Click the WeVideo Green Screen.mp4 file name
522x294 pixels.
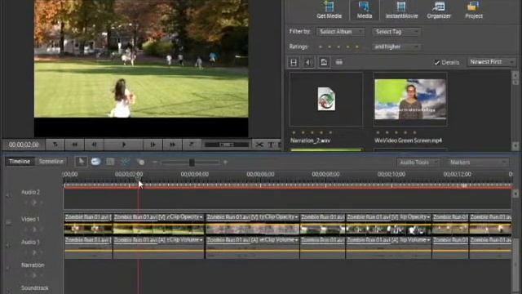(x=408, y=140)
